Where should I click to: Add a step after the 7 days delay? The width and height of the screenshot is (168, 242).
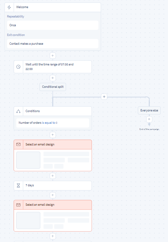(53, 195)
